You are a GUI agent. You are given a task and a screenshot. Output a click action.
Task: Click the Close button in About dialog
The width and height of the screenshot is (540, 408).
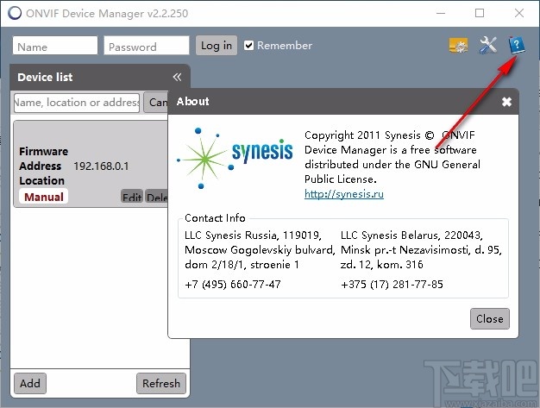(x=489, y=318)
